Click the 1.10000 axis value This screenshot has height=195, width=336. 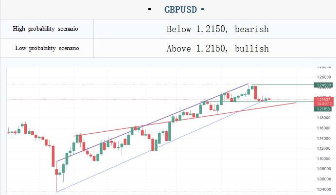[324, 159]
